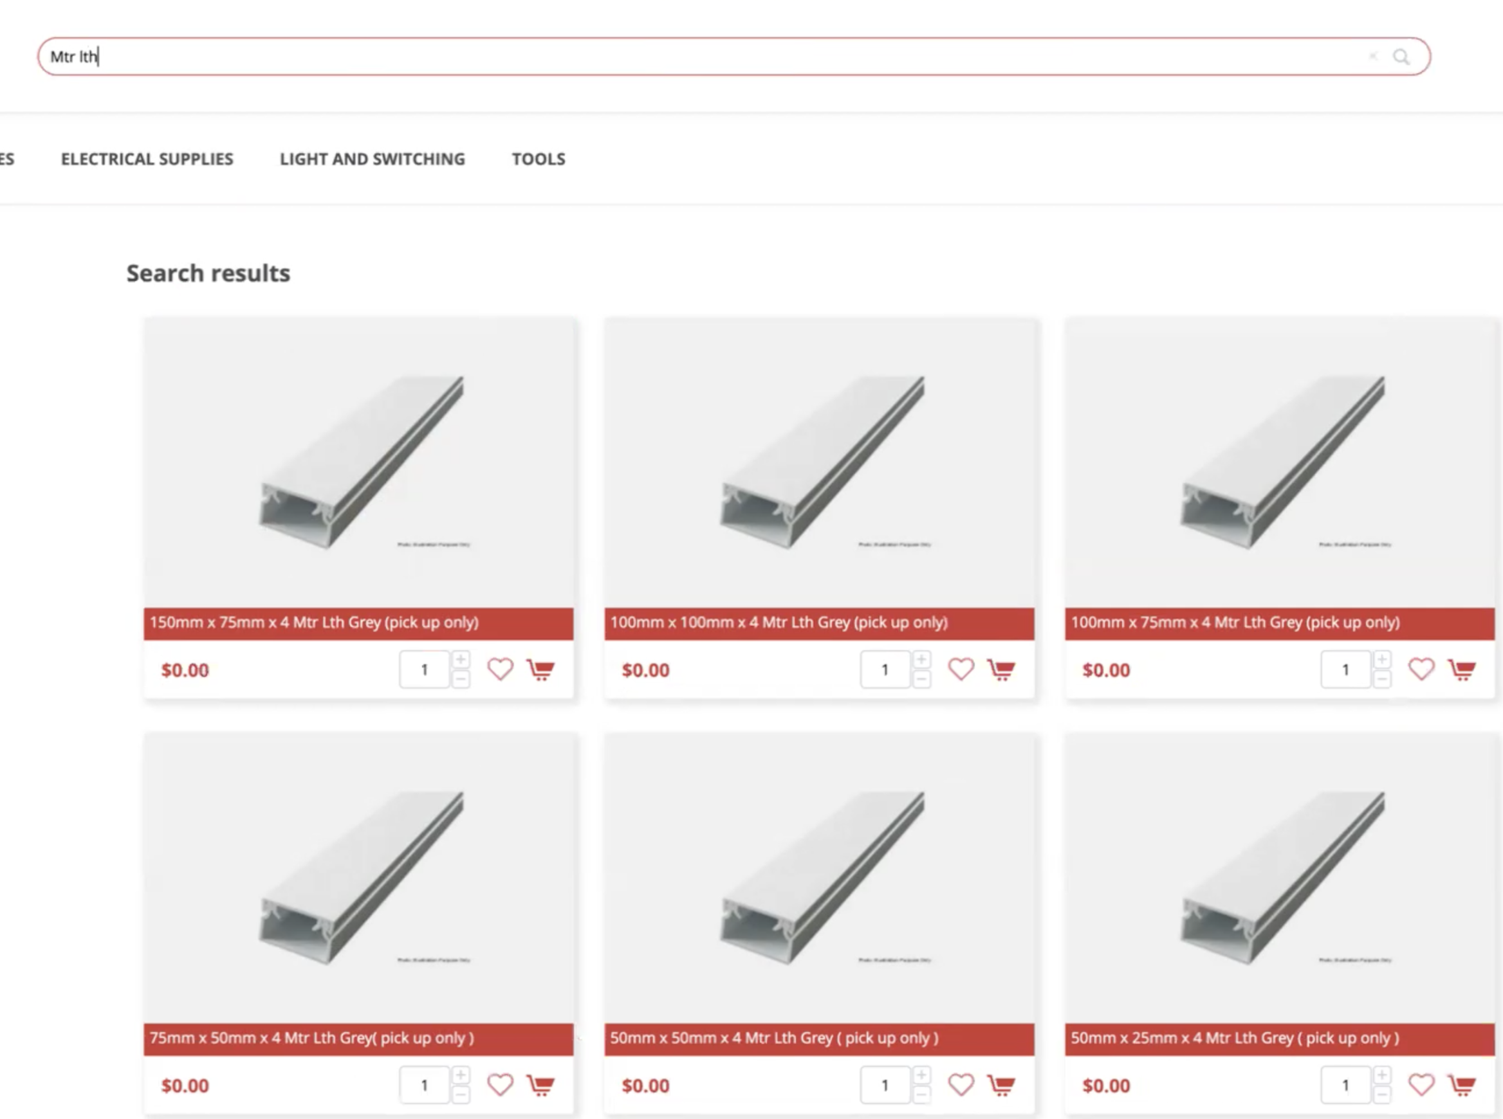Select quantity field of 100mm x 100mm item

click(x=885, y=669)
